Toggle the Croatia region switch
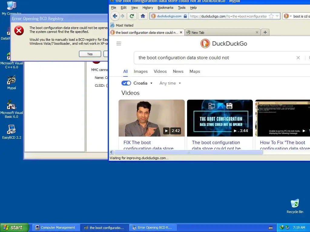Screen dimensions: 310x232 [x=126, y=83]
